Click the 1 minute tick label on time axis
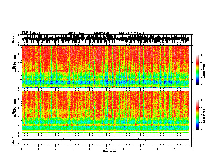216x167 pixels. [x=38, y=149]
